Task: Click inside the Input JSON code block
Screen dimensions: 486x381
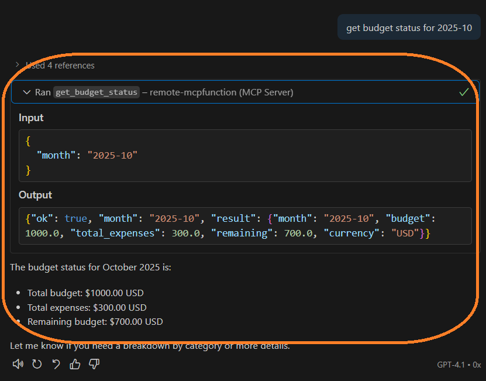Action: [x=245, y=155]
